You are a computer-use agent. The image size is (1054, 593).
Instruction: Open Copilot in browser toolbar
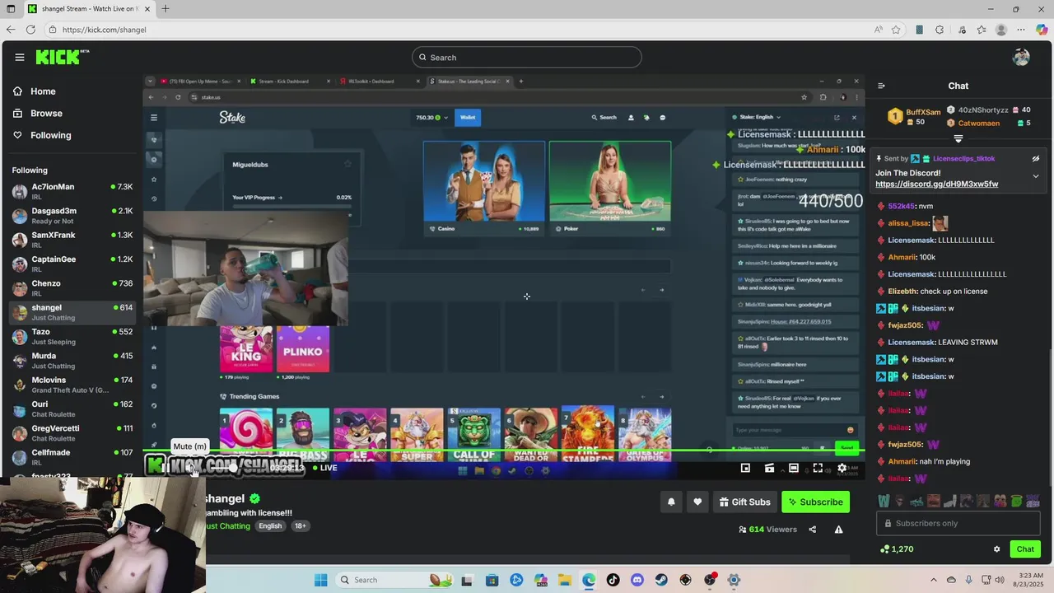[1042, 30]
